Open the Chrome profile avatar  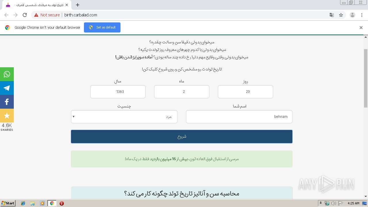pyautogui.click(x=352, y=15)
